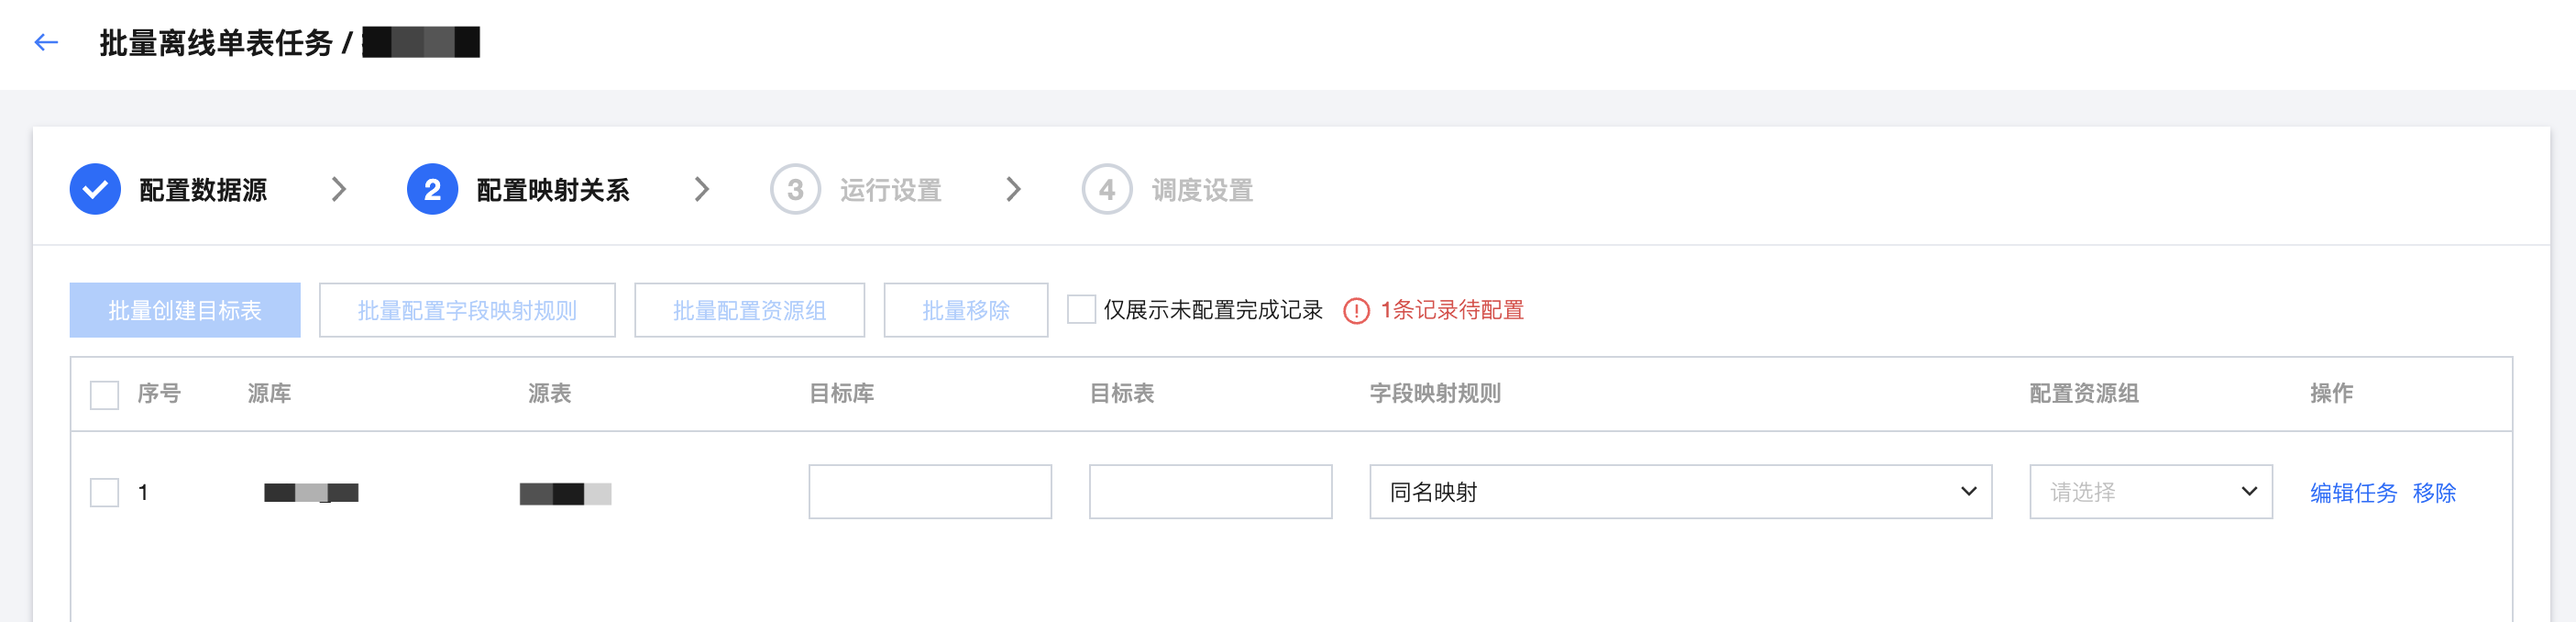
Task: Click the step 2 circle icon
Action: pos(432,190)
